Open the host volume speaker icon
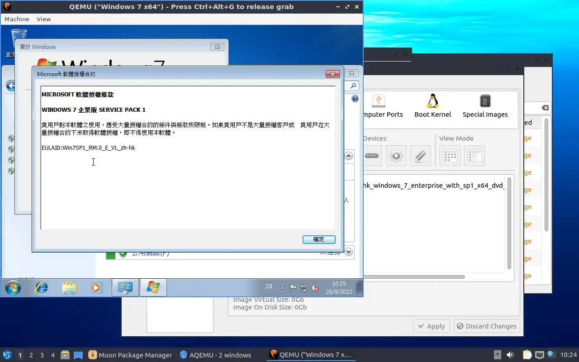This screenshot has height=362, width=579. click(x=510, y=355)
